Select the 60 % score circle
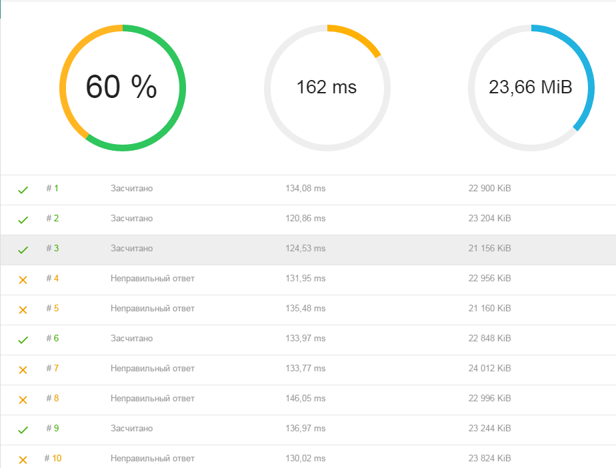 coord(123,87)
